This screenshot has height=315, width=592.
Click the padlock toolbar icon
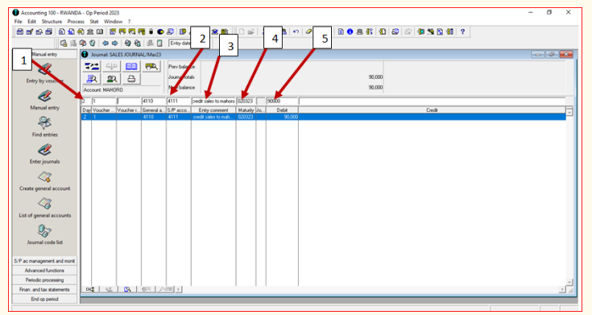(151, 31)
